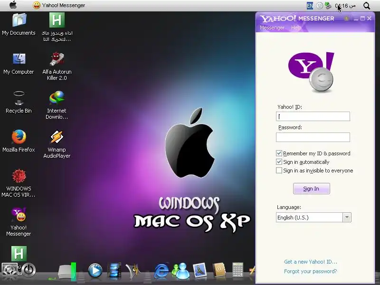Click the round gold button in Yahoo title bar
The image size is (380, 285).
(347, 18)
